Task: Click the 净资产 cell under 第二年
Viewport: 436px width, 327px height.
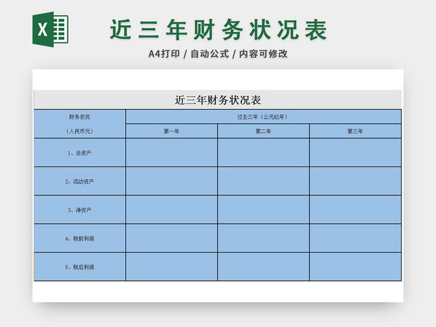Action: point(264,210)
